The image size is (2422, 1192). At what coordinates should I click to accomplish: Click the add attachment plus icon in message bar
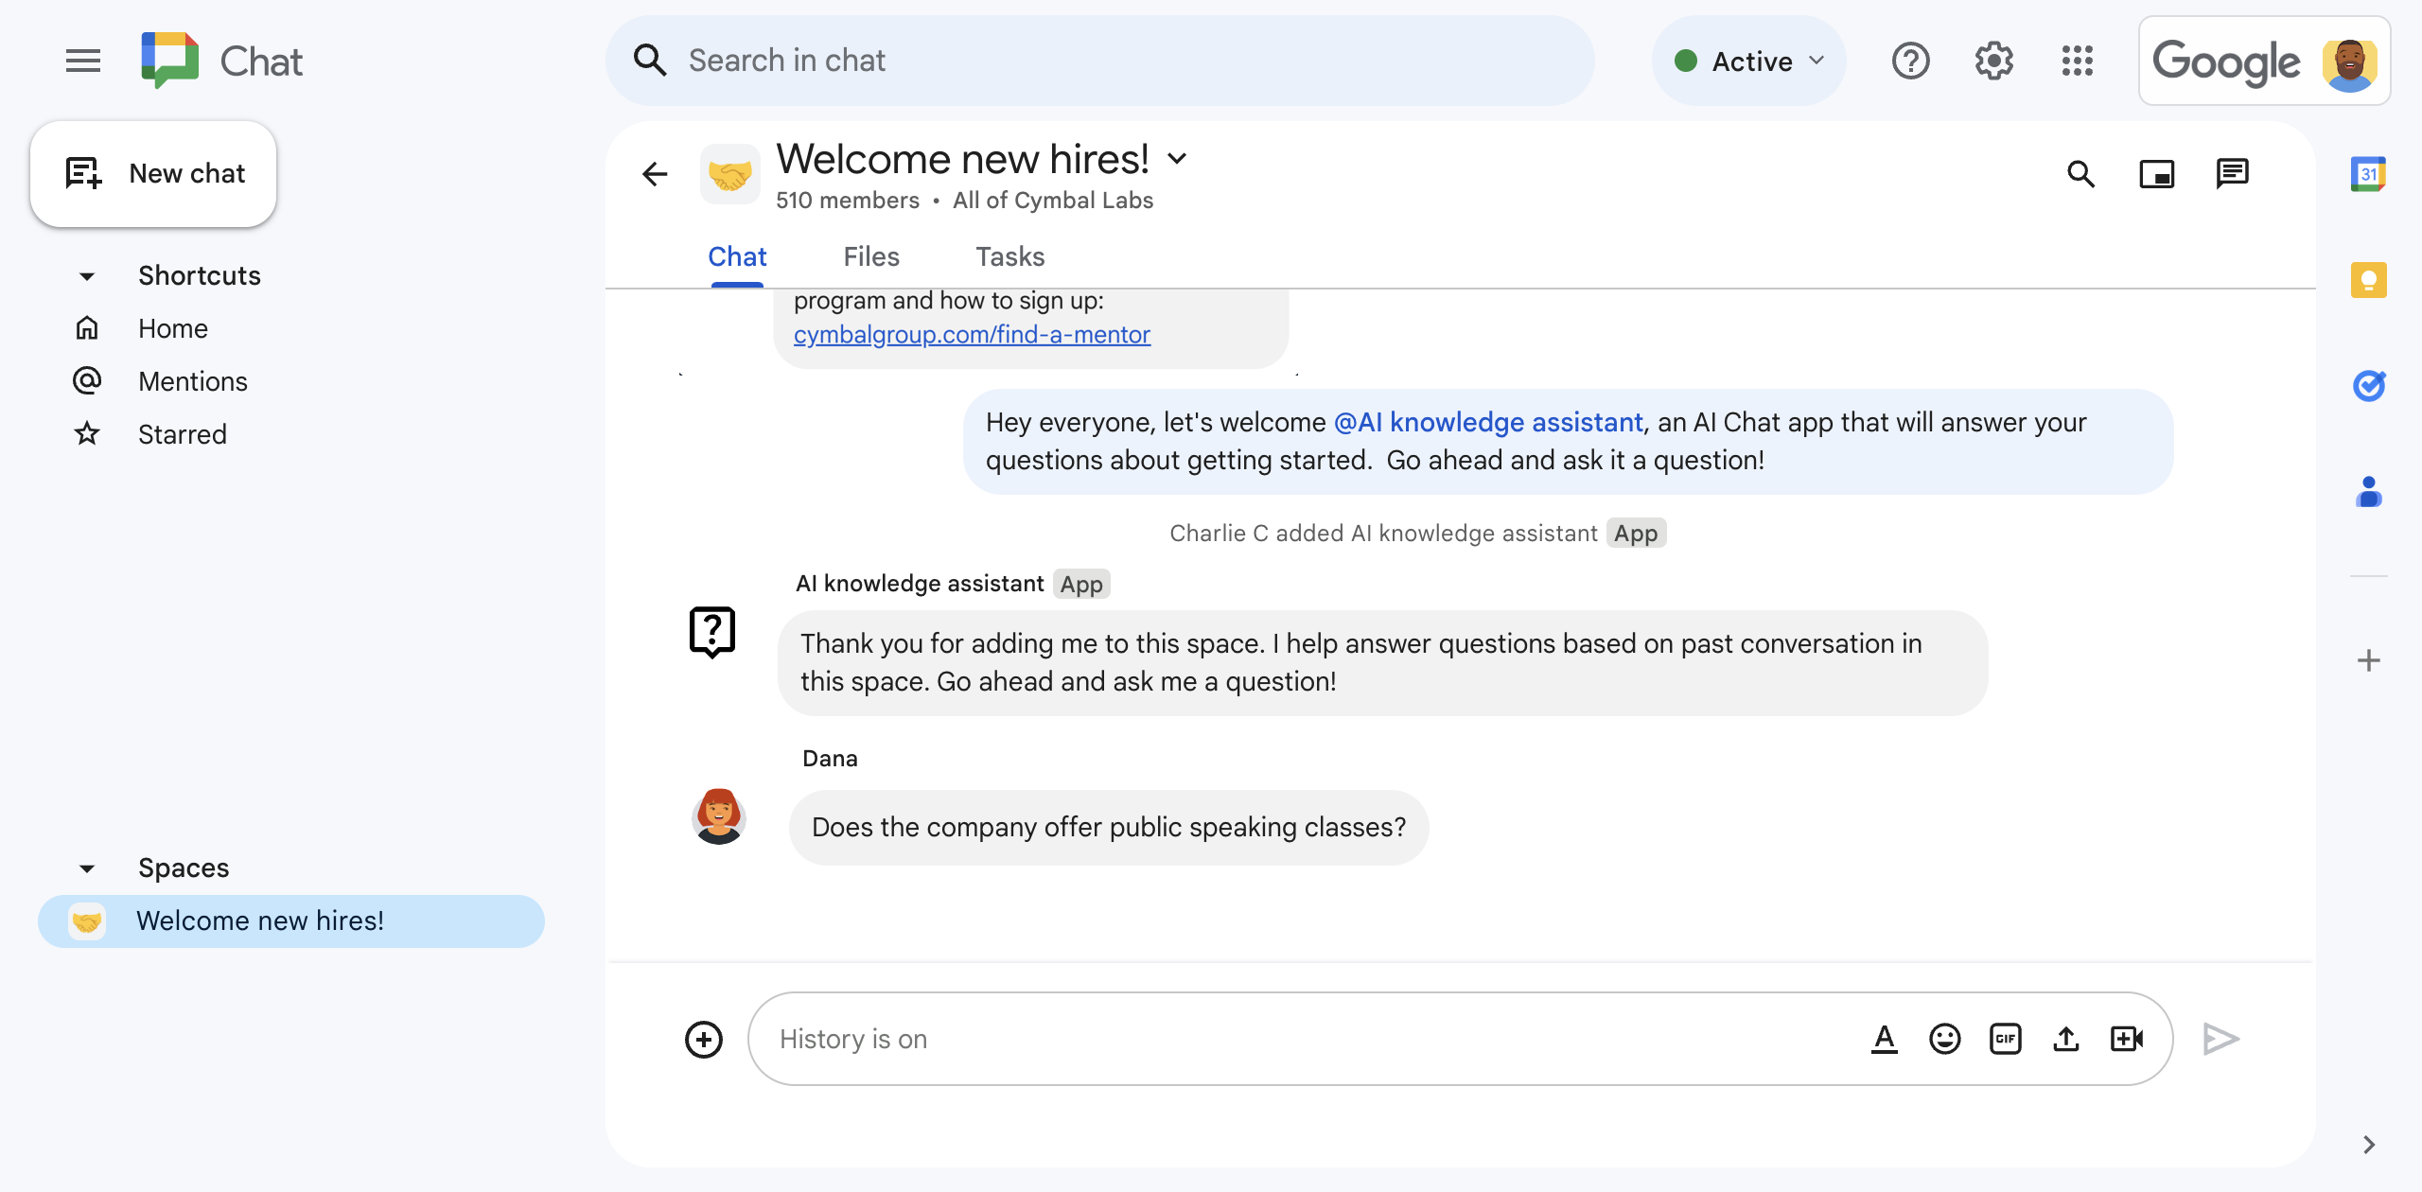(x=704, y=1038)
